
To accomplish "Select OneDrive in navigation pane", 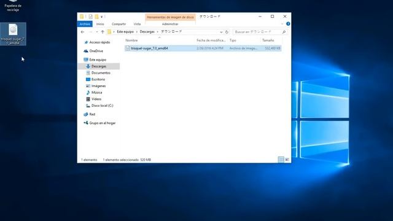I will [96, 51].
